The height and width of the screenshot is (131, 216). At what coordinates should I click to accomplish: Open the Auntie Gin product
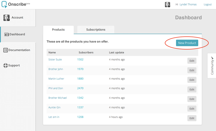tap(55, 108)
